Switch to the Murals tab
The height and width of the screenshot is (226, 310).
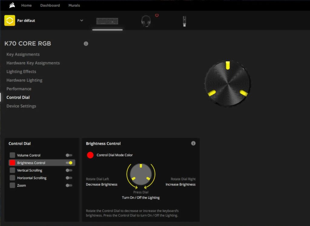(x=74, y=5)
